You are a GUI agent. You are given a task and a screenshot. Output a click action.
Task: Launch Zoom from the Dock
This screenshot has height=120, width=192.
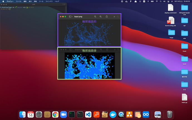pos(63,114)
